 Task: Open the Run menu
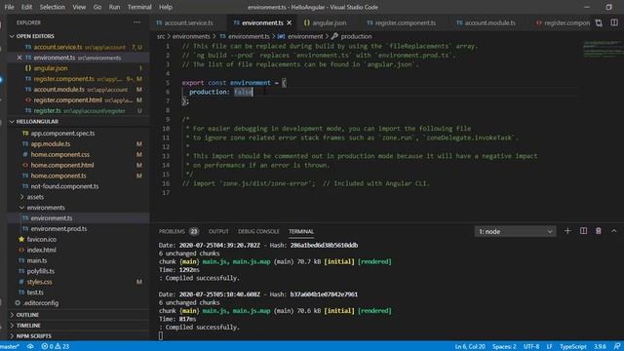tap(114, 7)
